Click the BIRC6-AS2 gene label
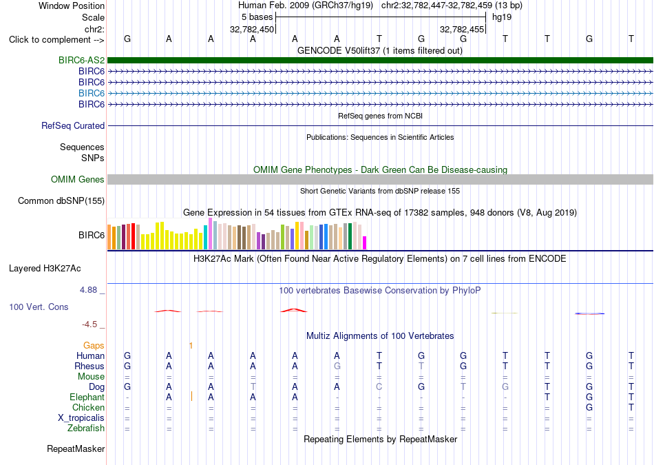This screenshot has width=654, height=465. [81, 60]
